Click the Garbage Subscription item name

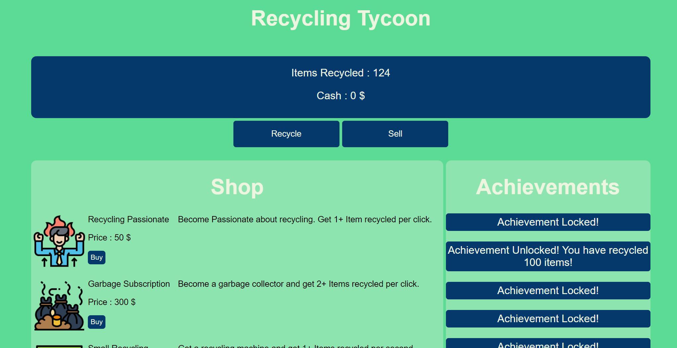(x=129, y=284)
